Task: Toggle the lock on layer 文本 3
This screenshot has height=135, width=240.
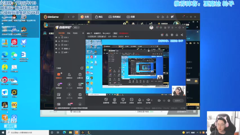Action: coord(59,37)
